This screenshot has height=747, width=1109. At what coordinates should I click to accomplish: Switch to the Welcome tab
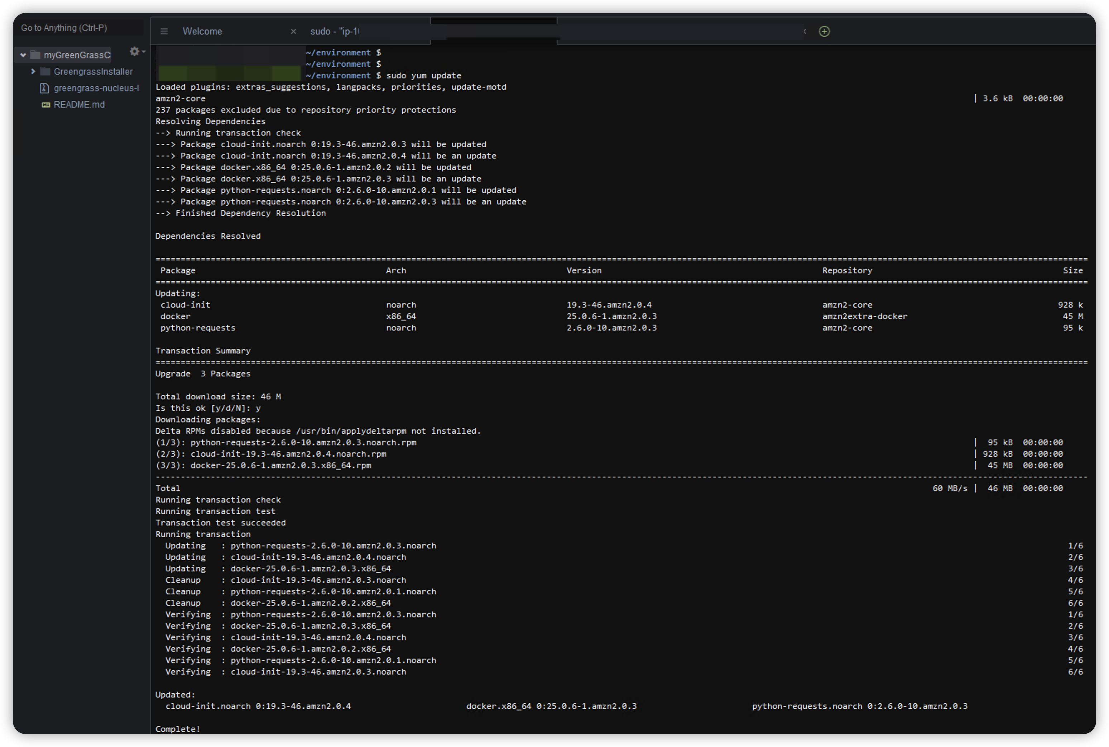[x=202, y=32]
